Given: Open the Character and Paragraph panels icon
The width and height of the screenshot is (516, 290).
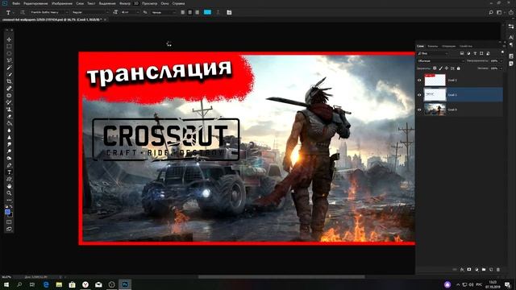Looking at the screenshot, I should click(x=229, y=12).
